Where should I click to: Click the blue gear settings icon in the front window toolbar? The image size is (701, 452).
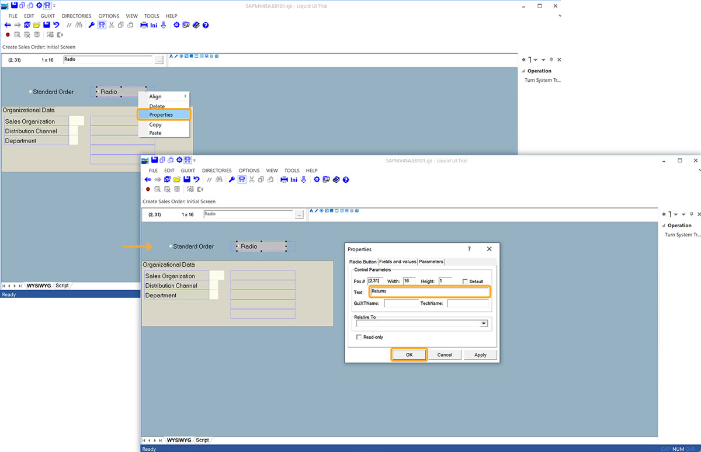click(317, 180)
